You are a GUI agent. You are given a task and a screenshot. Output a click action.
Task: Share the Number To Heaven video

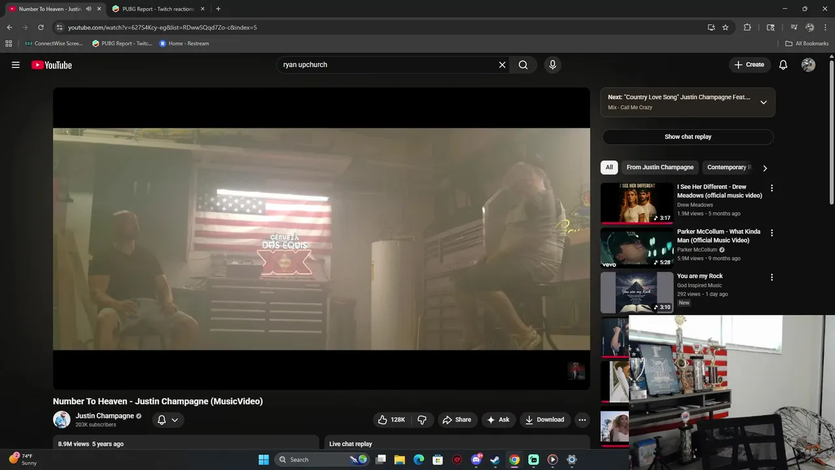click(457, 420)
